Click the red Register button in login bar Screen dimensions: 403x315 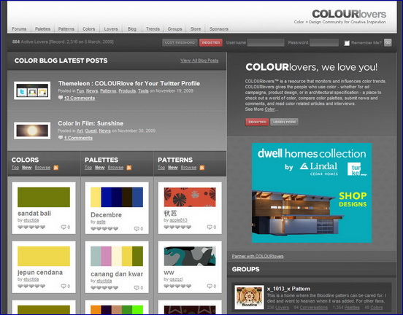(x=211, y=42)
